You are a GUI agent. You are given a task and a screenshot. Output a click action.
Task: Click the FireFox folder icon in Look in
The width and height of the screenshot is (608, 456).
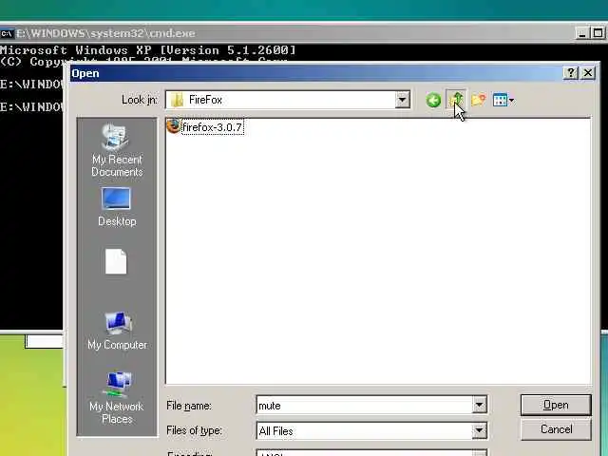pyautogui.click(x=178, y=100)
